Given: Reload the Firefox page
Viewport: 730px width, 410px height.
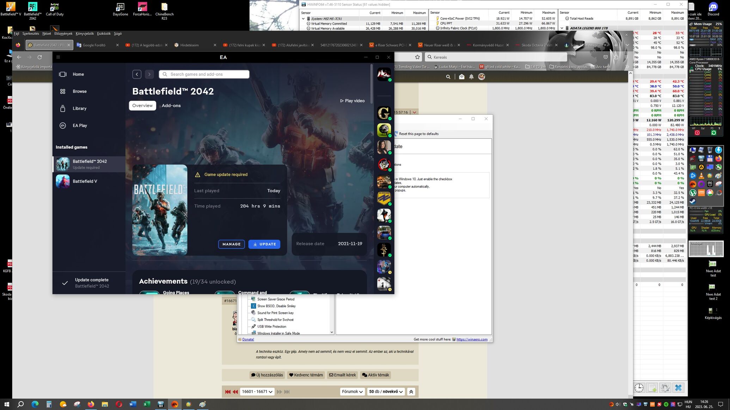Looking at the screenshot, I should click(x=40, y=57).
